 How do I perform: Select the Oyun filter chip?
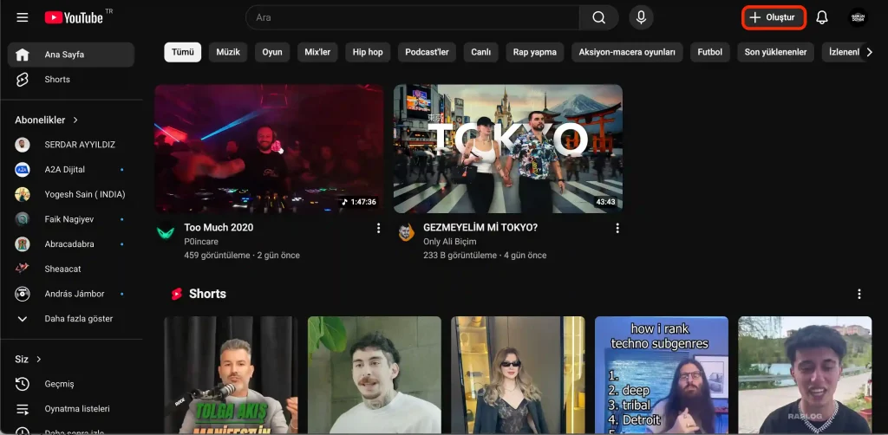pyautogui.click(x=271, y=52)
